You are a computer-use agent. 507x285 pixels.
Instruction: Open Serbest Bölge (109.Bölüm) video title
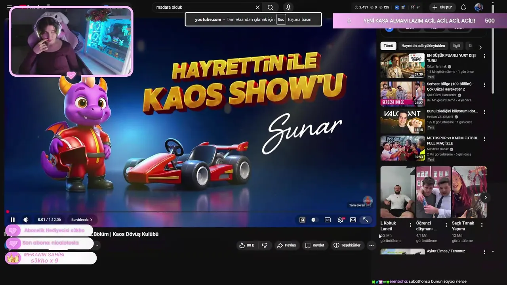click(x=450, y=87)
